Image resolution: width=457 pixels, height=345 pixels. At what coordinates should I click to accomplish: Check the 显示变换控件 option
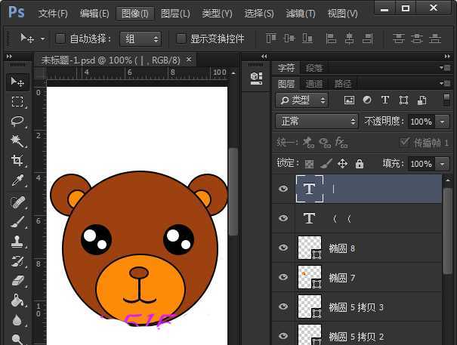coord(181,39)
